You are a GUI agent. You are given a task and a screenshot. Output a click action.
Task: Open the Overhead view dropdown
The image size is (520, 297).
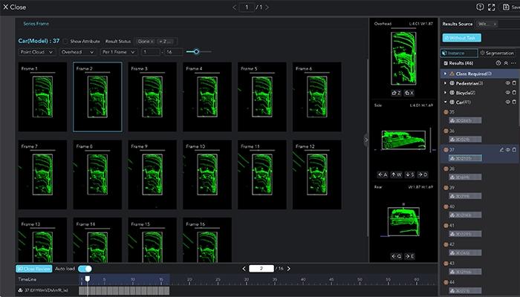click(77, 52)
